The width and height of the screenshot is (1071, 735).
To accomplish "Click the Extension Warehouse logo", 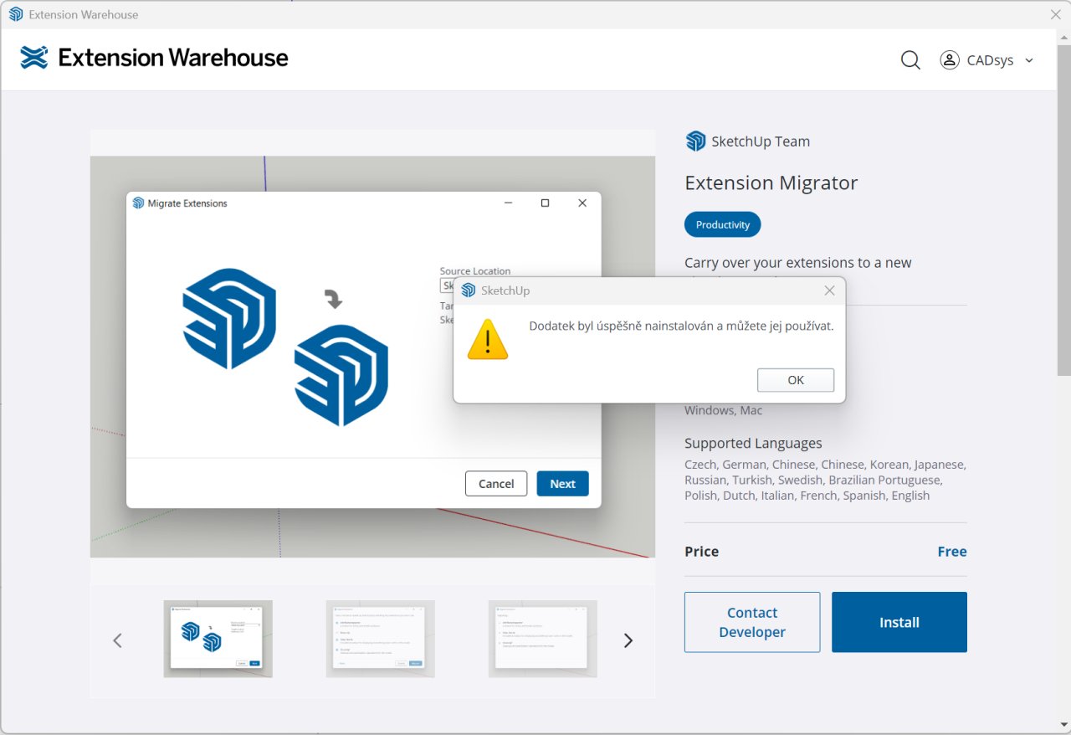I will click(x=154, y=58).
